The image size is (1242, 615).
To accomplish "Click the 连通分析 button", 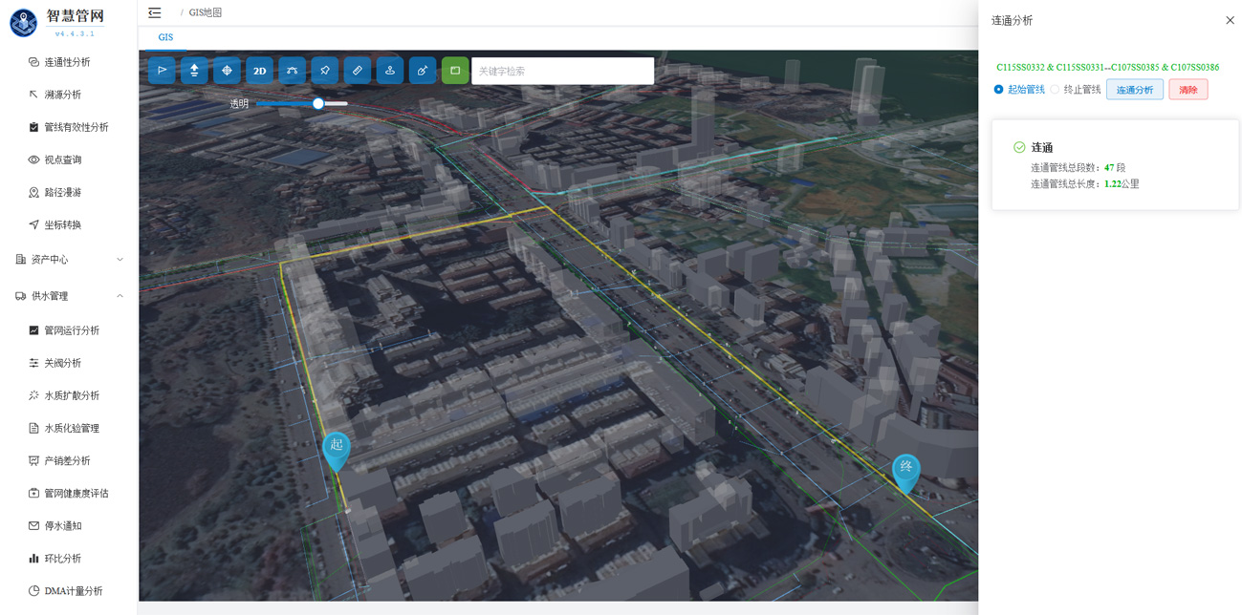I will point(1135,90).
